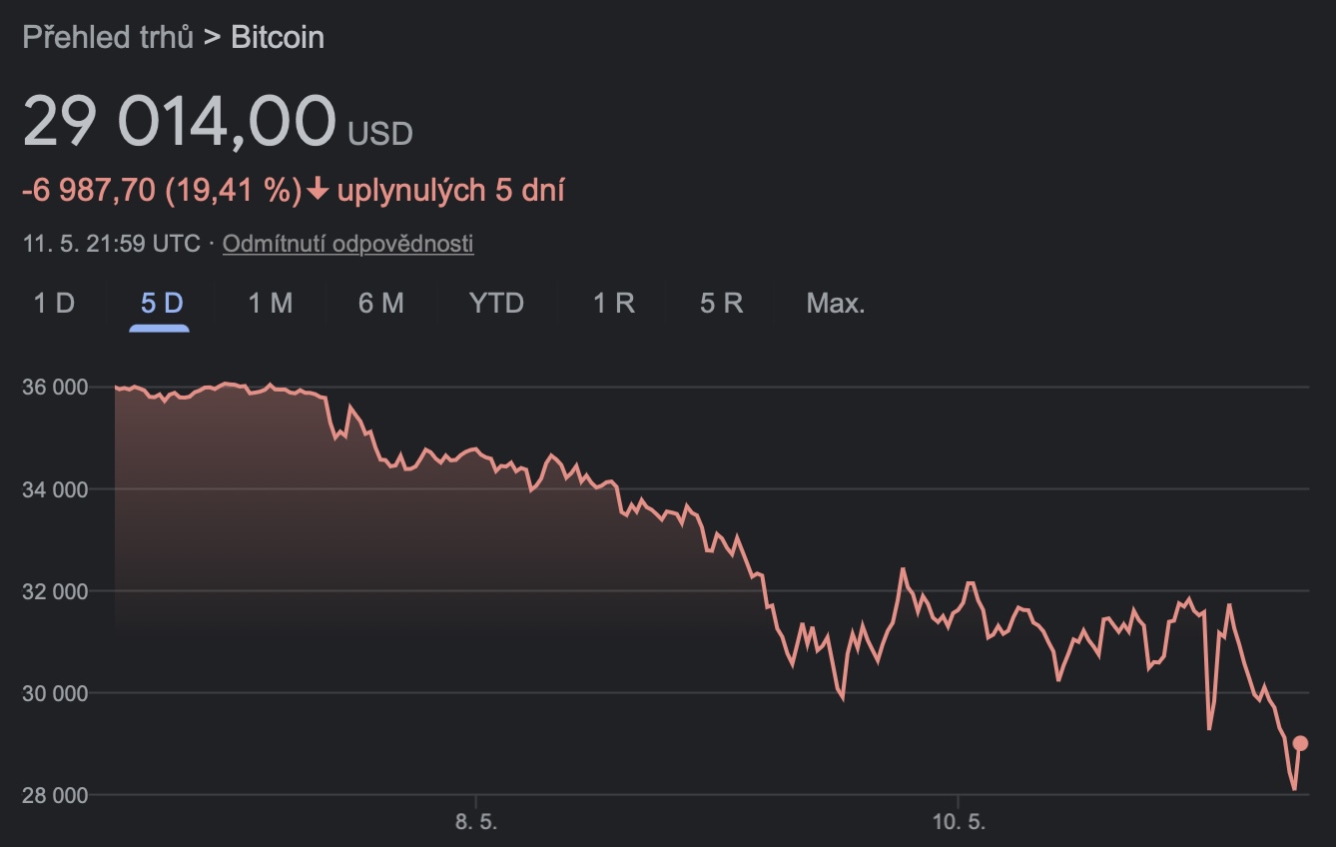This screenshot has height=847, width=1336.
Task: Select the Max. range tab
Action: pyautogui.click(x=836, y=303)
